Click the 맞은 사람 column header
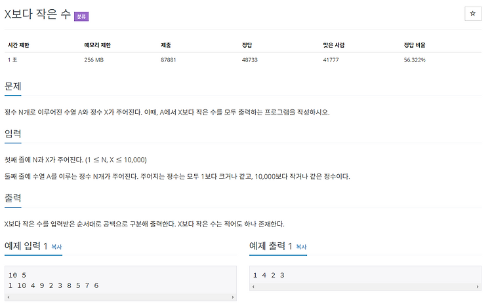This screenshot has height=307, width=492. pos(334,45)
